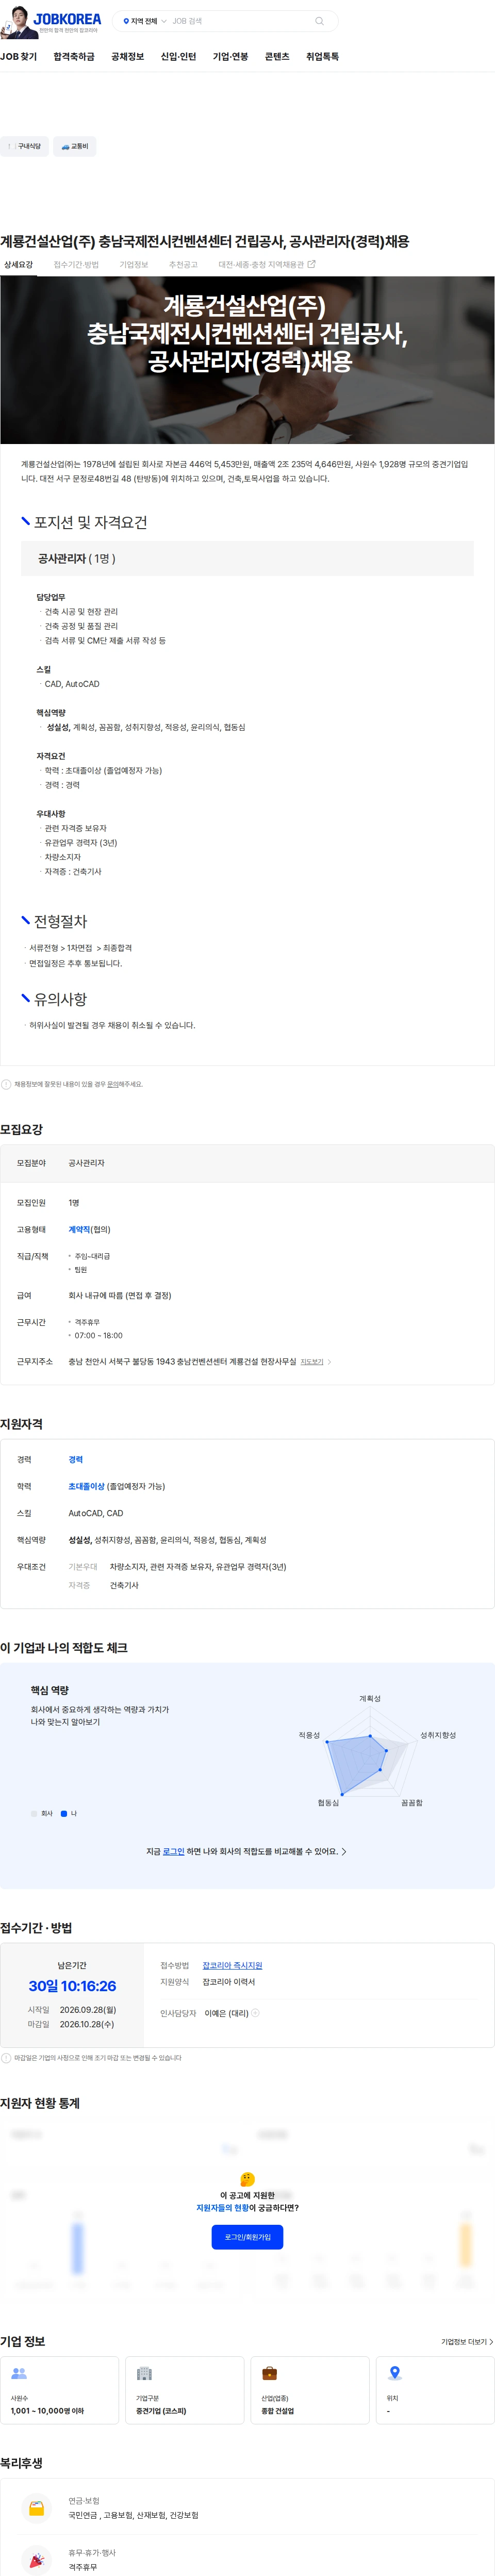495x2576 pixels.
Task: Click the thinking emoji icon
Action: pyautogui.click(x=247, y=2179)
